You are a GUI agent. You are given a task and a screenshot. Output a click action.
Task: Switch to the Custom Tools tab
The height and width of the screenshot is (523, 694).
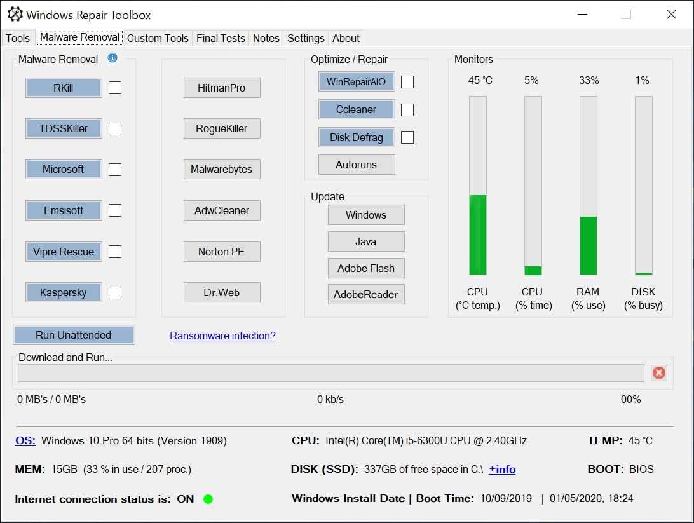pyautogui.click(x=158, y=38)
